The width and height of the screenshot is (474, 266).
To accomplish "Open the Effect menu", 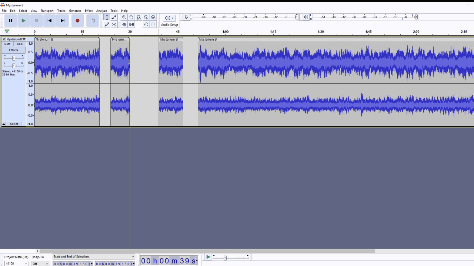I will pos(89,11).
